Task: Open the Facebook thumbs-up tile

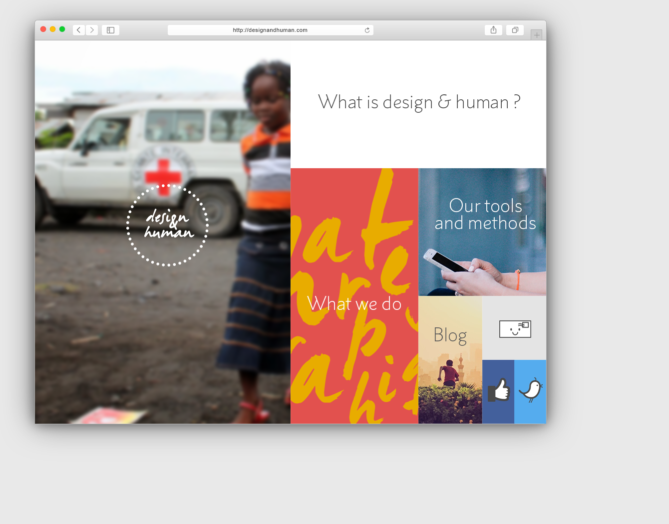Action: 498,392
